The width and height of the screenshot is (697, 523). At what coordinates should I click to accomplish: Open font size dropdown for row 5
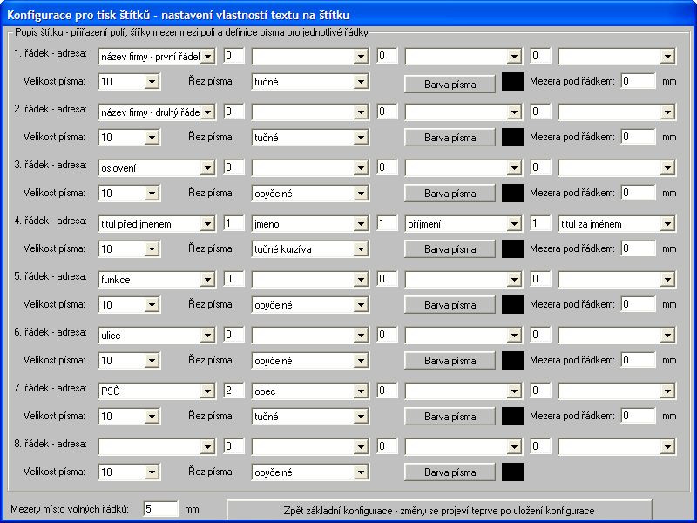(x=129, y=305)
